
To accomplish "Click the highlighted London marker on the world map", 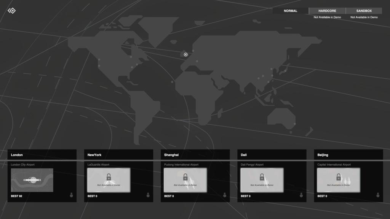I will pyautogui.click(x=186, y=54).
